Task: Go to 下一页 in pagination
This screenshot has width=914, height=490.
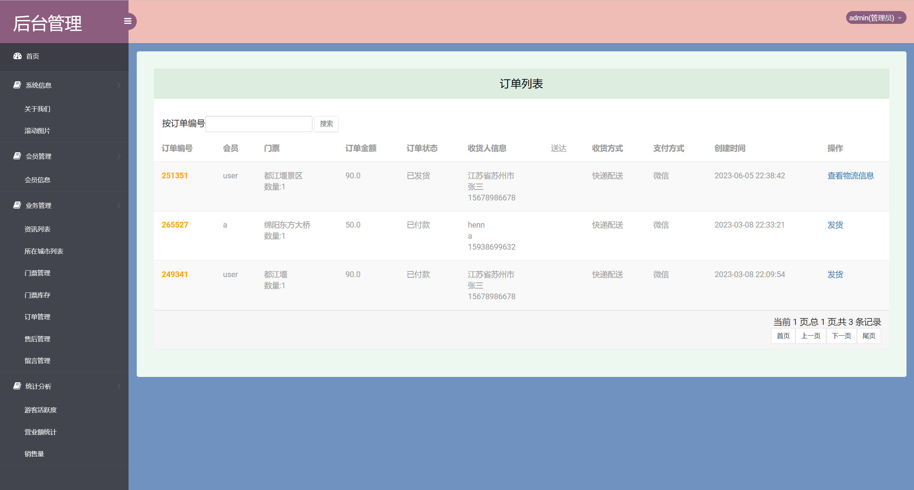Action: click(x=841, y=336)
